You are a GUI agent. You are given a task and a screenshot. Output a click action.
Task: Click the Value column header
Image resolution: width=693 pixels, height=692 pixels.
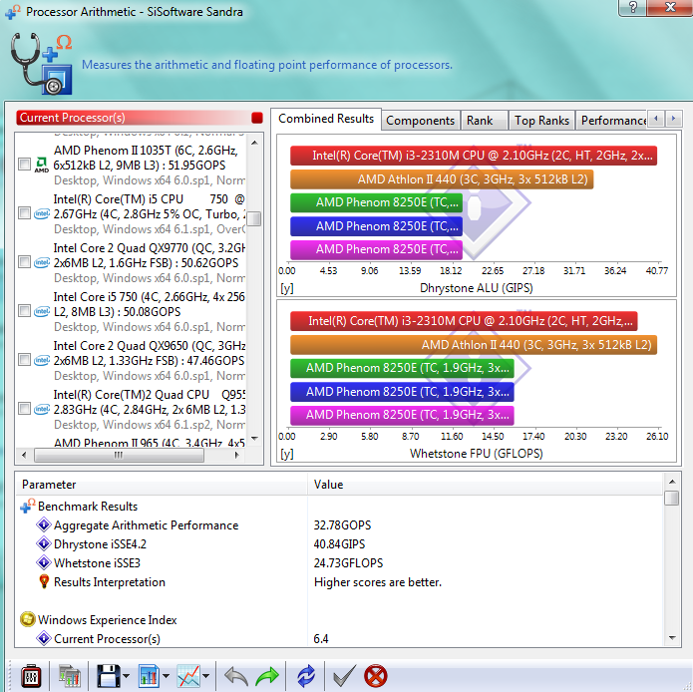pyautogui.click(x=486, y=485)
